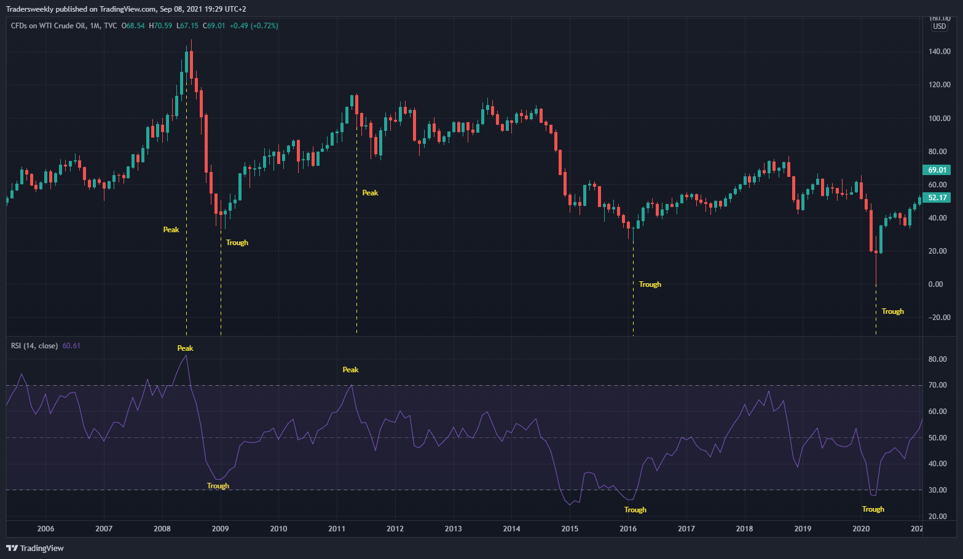
Task: Click the change value +0.49 (+0.72%)
Action: [254, 26]
